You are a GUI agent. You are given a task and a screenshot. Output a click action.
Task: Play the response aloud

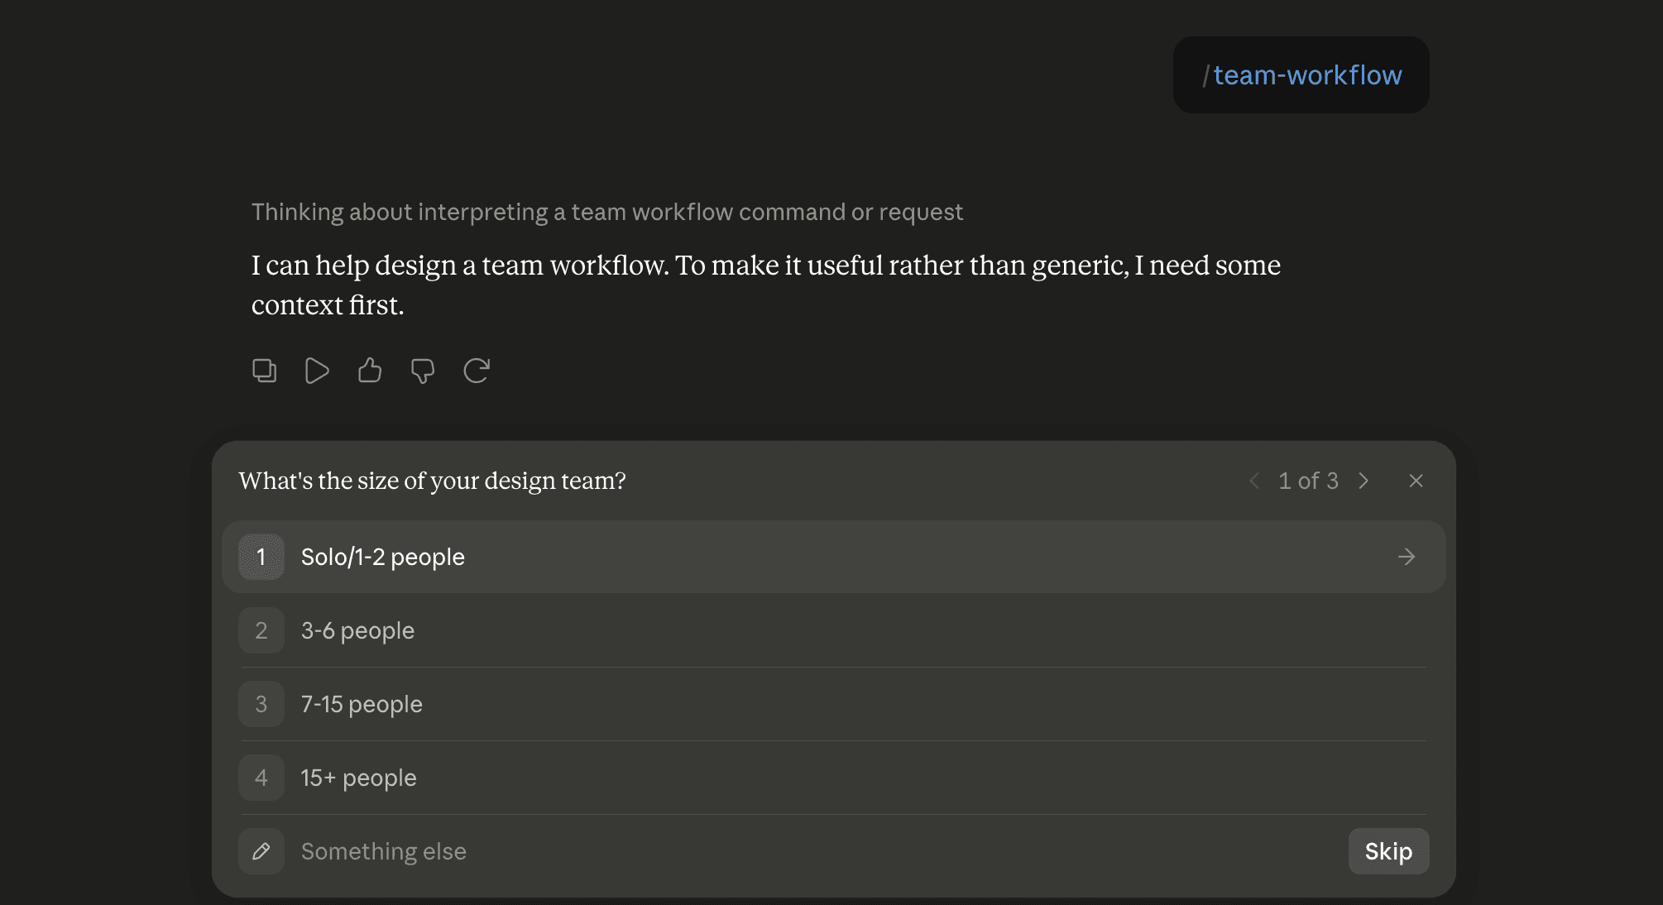click(x=317, y=370)
